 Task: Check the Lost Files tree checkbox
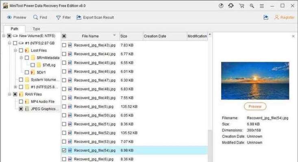(x=21, y=50)
